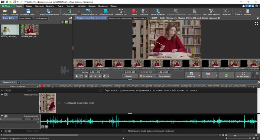Click the Facebook share icon
This screenshot has width=260, height=140.
pos(247,6)
